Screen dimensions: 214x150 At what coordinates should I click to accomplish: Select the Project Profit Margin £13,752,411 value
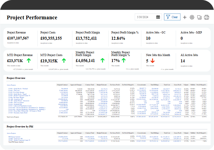[86, 38]
